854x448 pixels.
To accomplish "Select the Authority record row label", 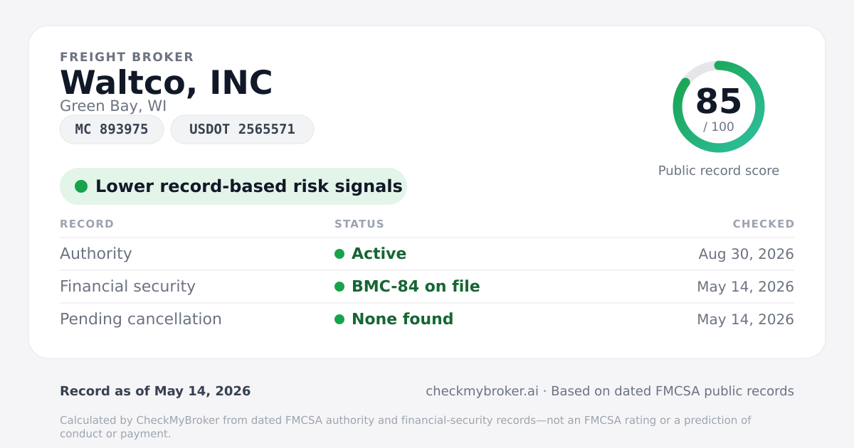I will tap(96, 254).
